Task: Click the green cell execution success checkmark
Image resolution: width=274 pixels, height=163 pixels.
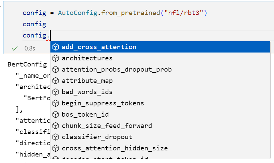Action: click(x=15, y=48)
